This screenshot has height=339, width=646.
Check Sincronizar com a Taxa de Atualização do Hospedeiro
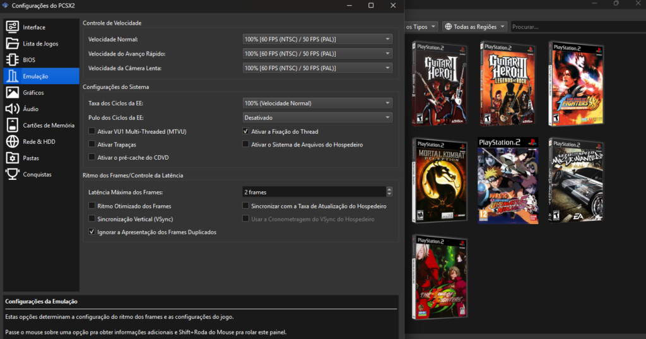pos(245,205)
